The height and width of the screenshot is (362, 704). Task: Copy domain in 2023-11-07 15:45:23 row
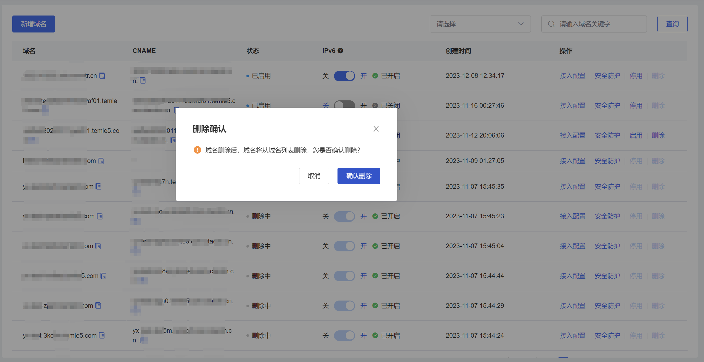pyautogui.click(x=100, y=216)
